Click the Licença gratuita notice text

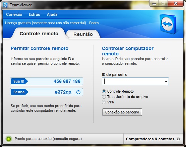[52, 23]
